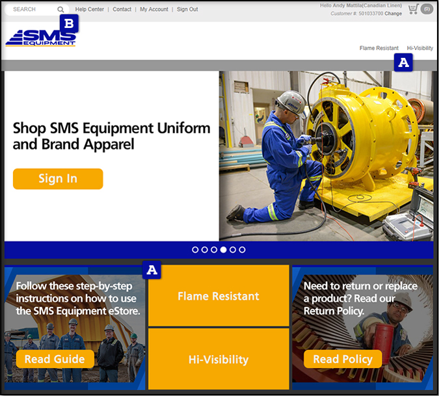Open the Contact link
Screen dimensions: 439x396
click(x=122, y=10)
